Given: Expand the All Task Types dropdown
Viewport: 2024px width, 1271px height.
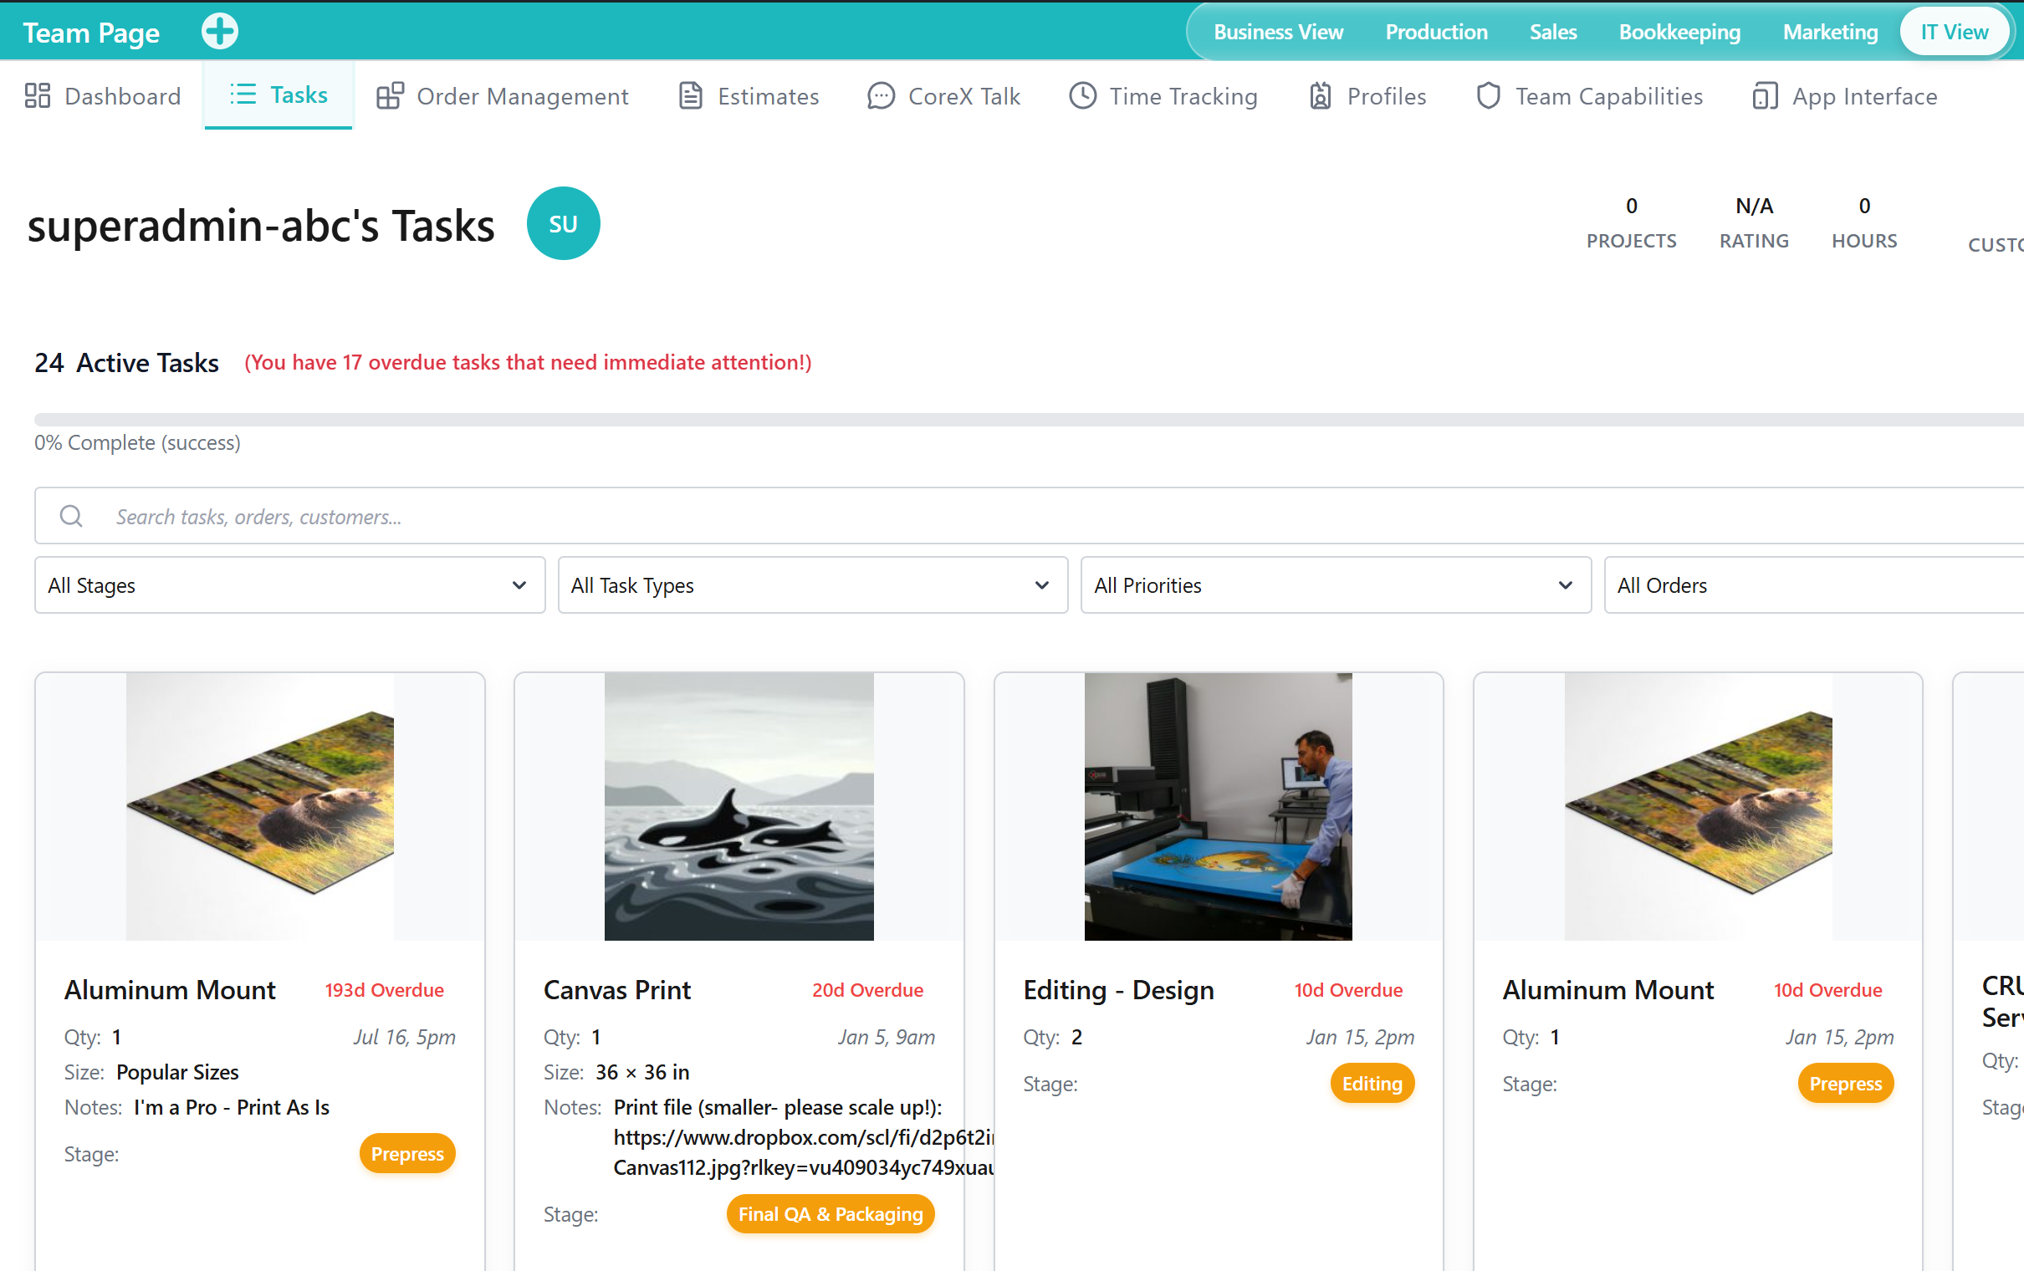Looking at the screenshot, I should pyautogui.click(x=813, y=585).
